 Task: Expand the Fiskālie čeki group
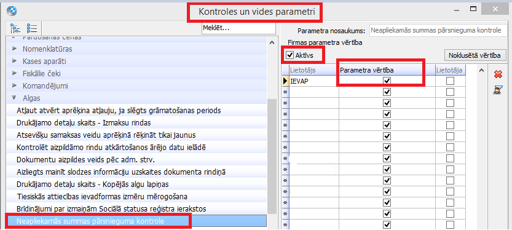coord(14,74)
